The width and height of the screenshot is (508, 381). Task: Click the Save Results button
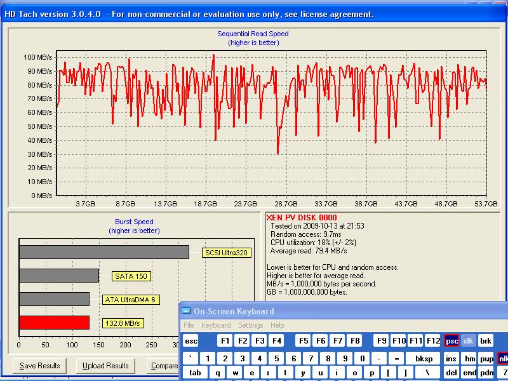tap(40, 366)
